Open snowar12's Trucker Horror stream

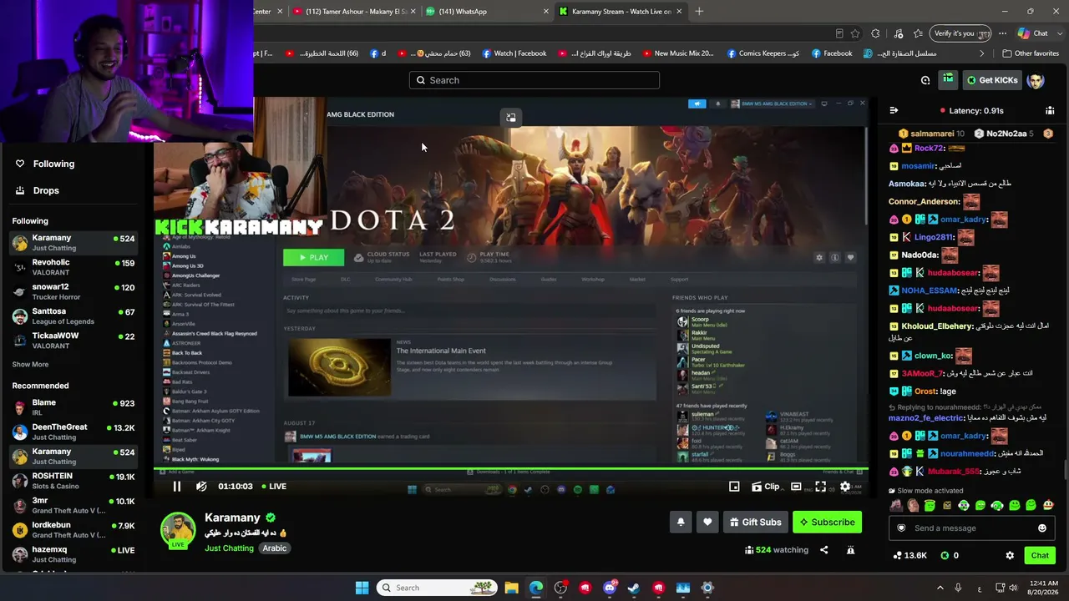click(73, 291)
